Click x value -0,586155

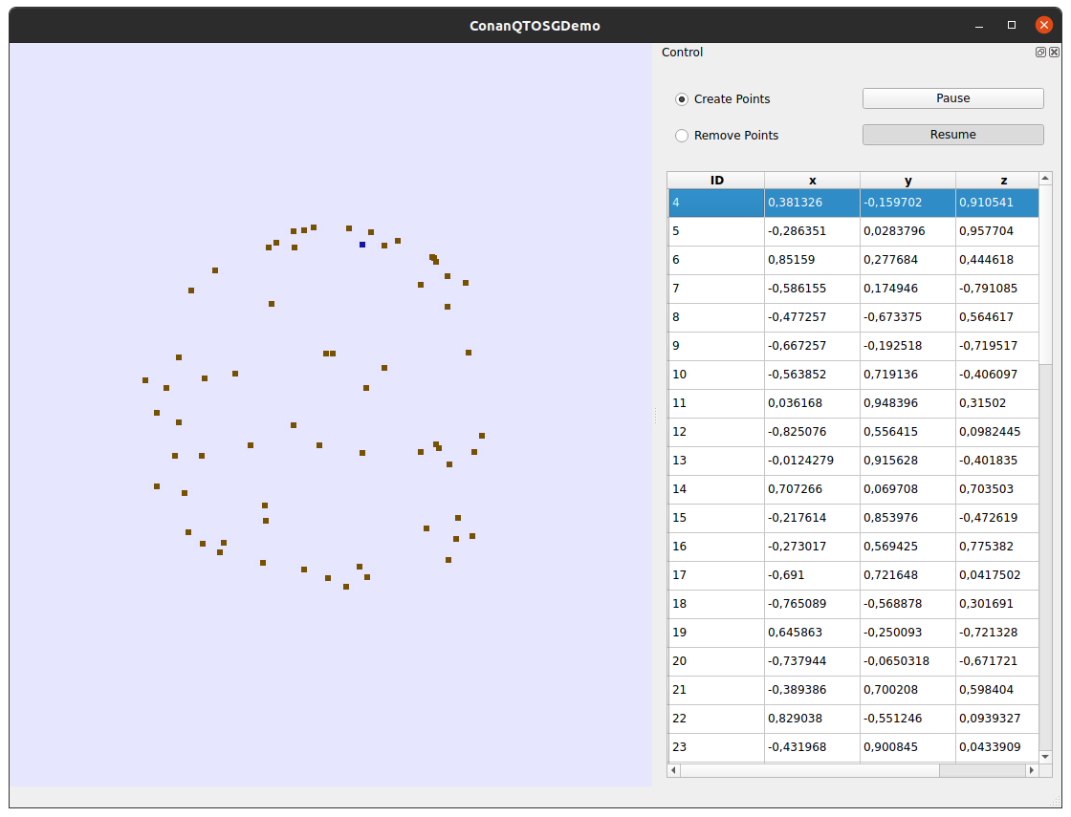tap(812, 289)
